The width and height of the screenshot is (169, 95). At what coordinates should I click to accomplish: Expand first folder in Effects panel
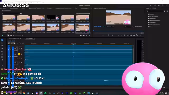tap(147, 14)
